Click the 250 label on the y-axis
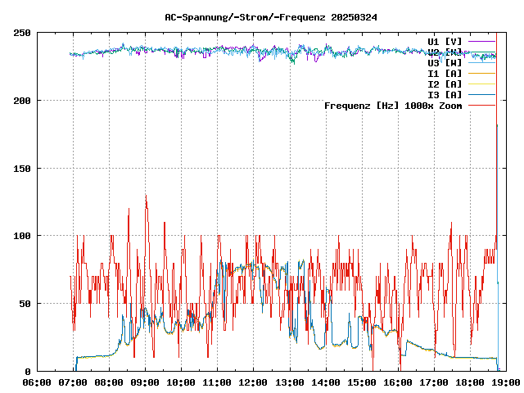Viewport: 524px width, 393px height. point(22,33)
